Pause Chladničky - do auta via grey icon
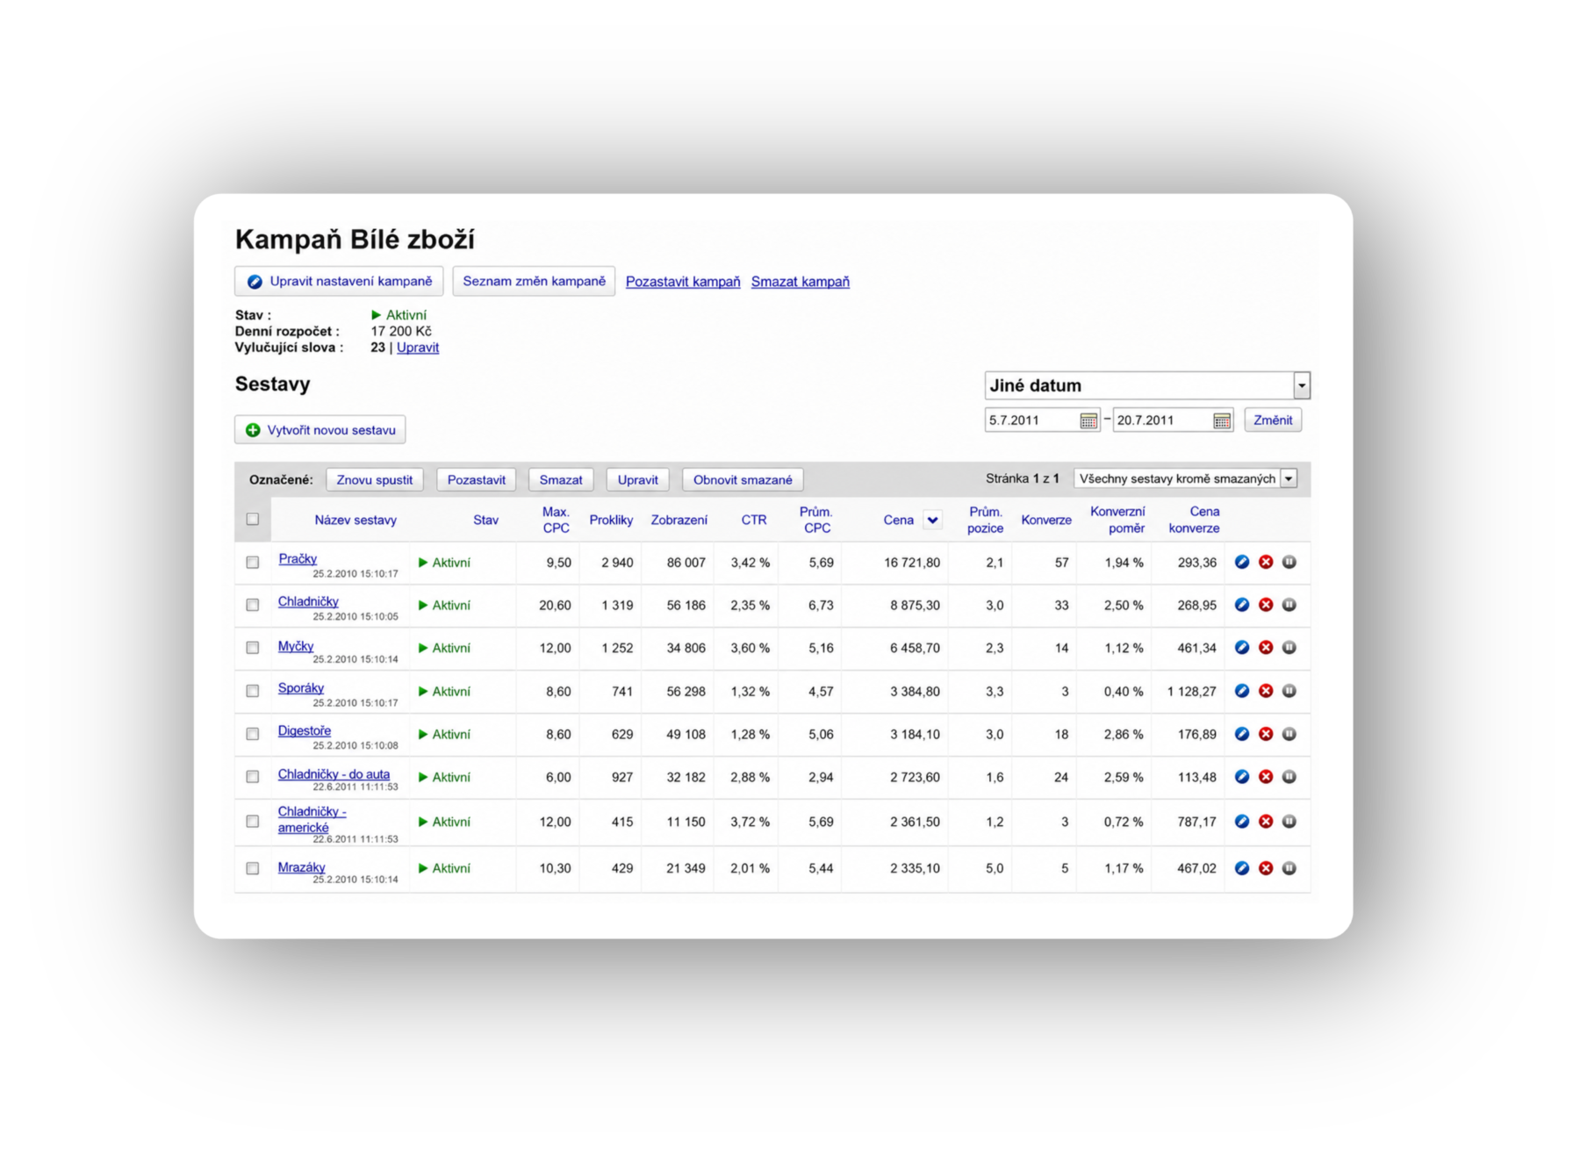The image size is (1580, 1157). coord(1289,777)
